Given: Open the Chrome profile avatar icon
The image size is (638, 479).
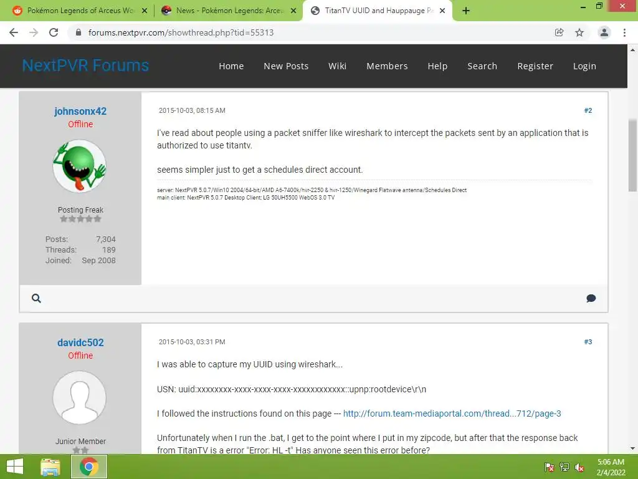Looking at the screenshot, I should (604, 32).
